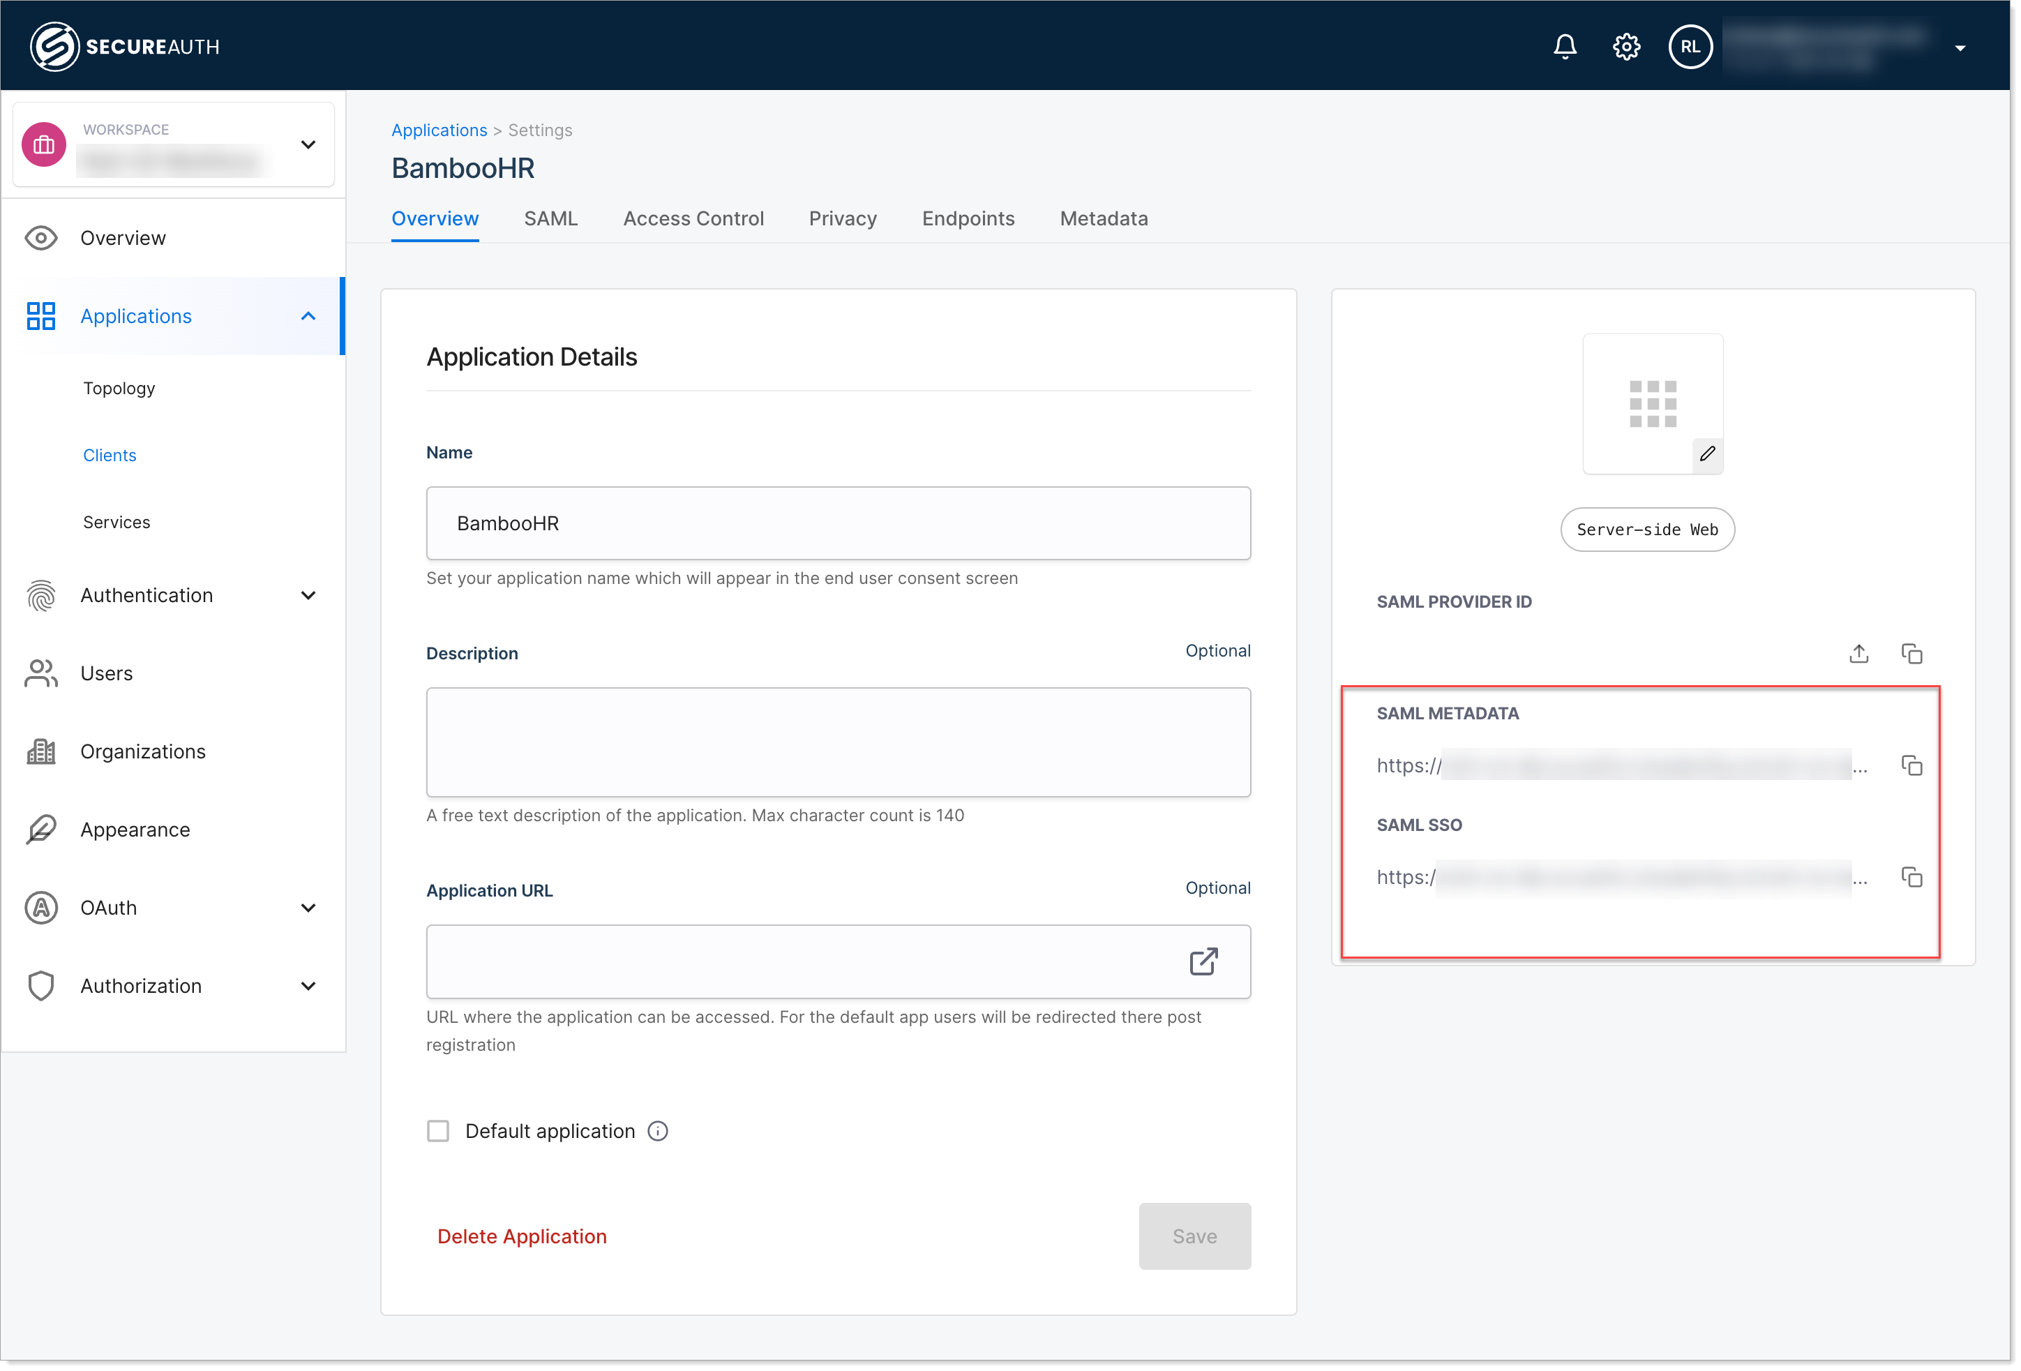Select the Overview tab of BambooHR
The image size is (2021, 1371).
click(435, 218)
